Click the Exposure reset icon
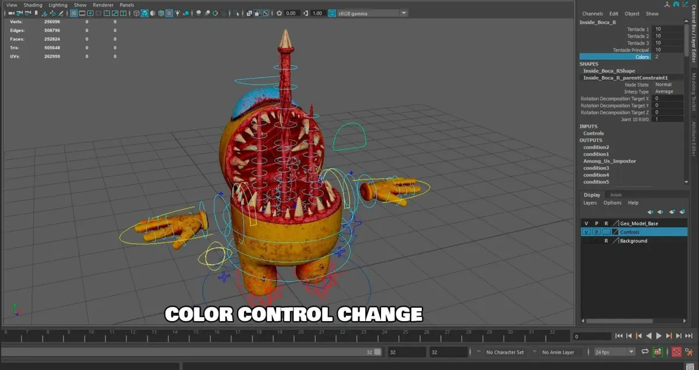699x370 pixels. [x=279, y=13]
